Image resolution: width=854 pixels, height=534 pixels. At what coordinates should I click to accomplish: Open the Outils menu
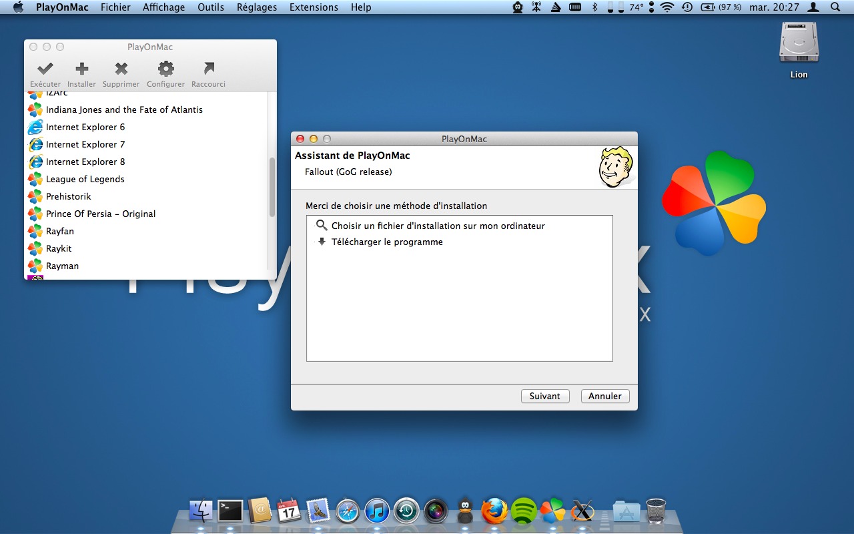pos(211,7)
